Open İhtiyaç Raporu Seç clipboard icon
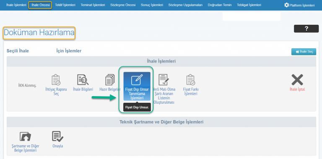Viewport: 322px width, 159px height. pyautogui.click(x=55, y=80)
